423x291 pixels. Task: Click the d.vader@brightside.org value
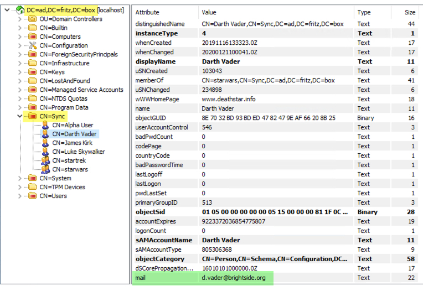234,278
